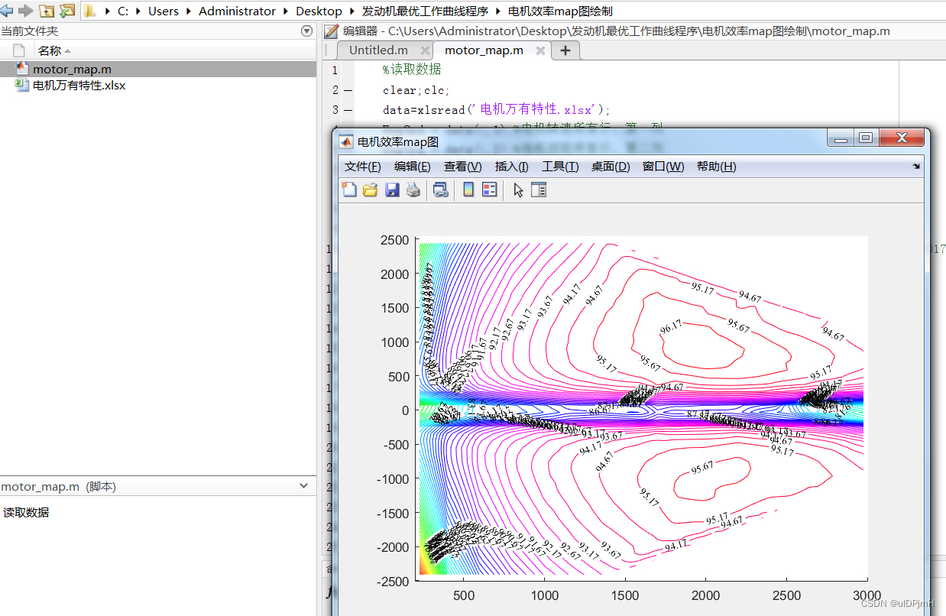Click the 当前文件夹 panel title
The image size is (946, 616).
coord(29,31)
